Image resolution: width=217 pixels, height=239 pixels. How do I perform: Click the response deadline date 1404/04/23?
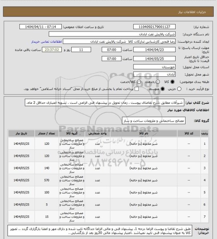154,50
